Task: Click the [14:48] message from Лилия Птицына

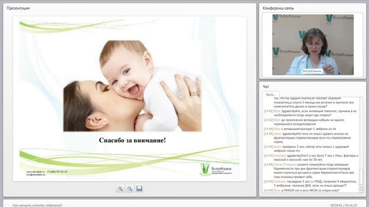Action: (309, 171)
